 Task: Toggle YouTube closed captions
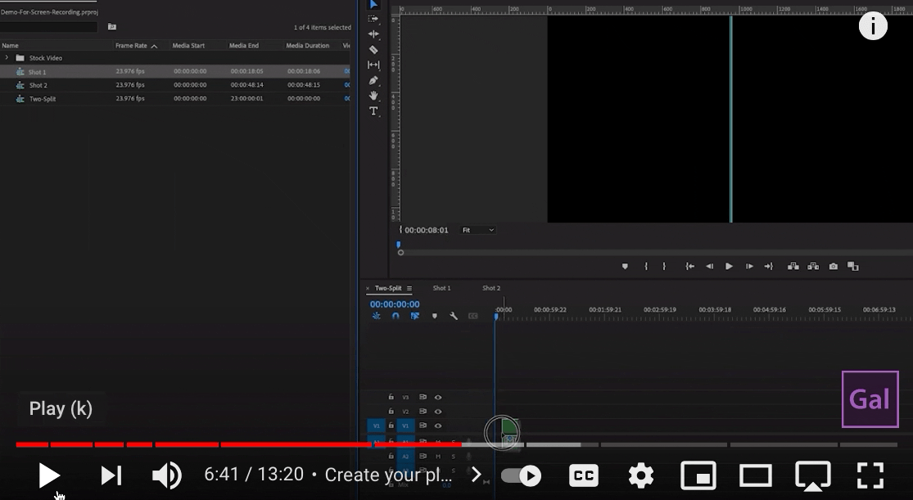point(584,475)
